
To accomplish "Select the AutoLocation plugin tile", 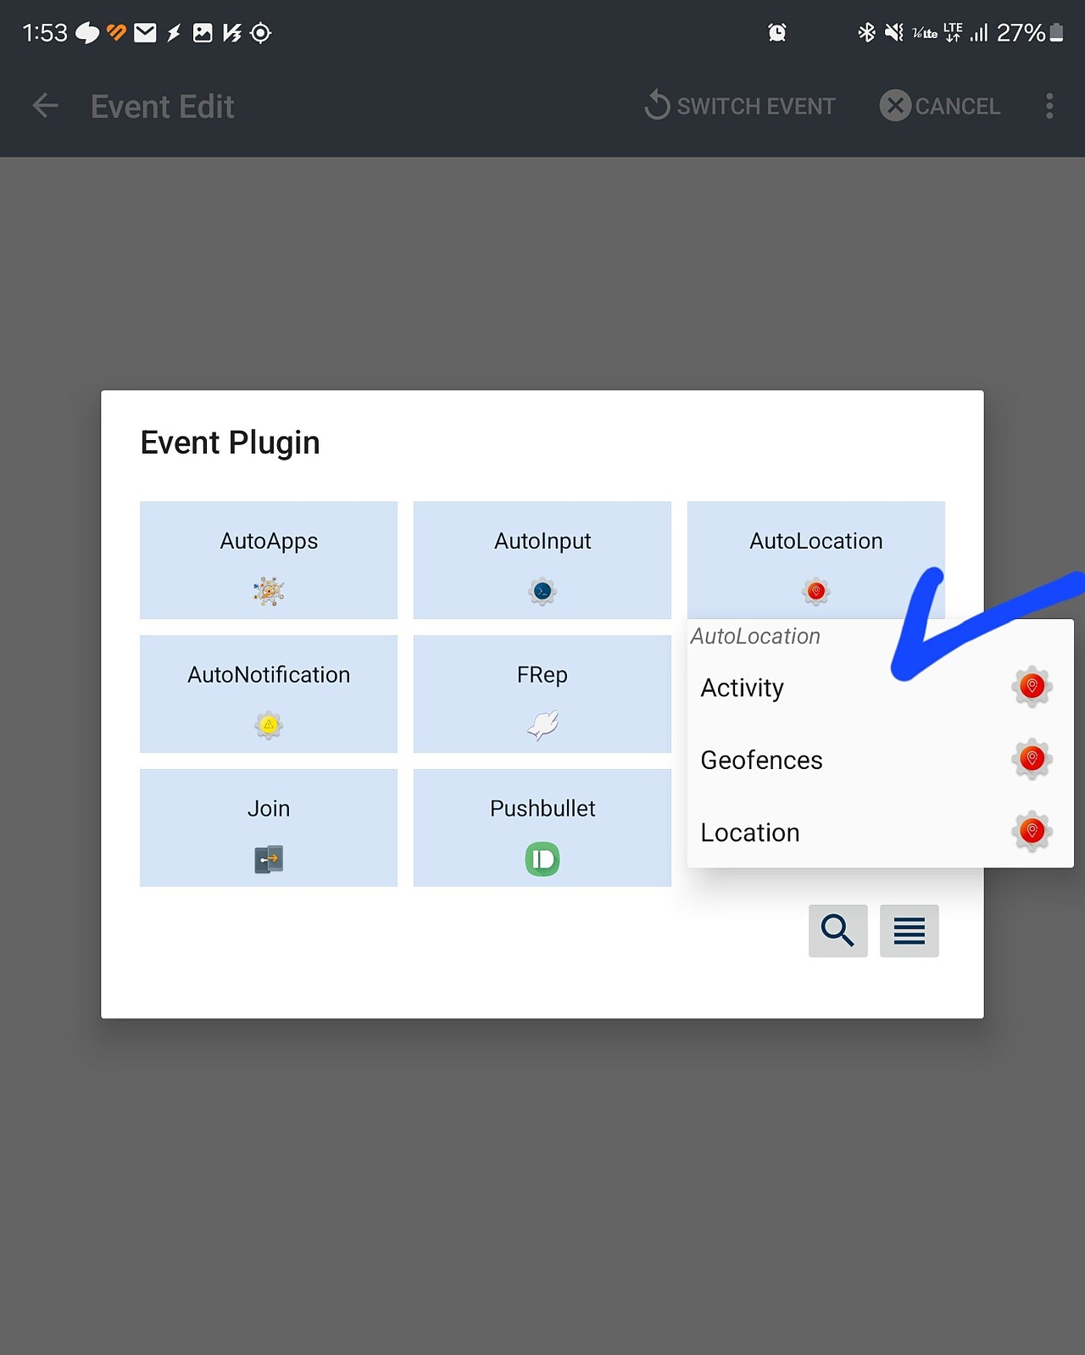I will [x=816, y=560].
